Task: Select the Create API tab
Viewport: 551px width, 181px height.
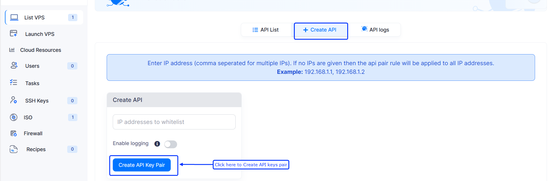Action: tap(320, 30)
